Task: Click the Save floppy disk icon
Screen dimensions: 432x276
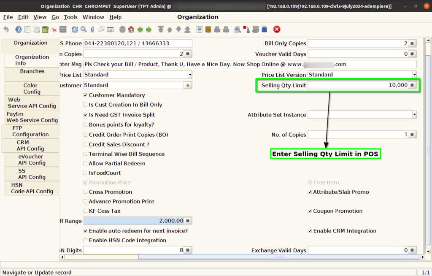Action: click(63, 29)
